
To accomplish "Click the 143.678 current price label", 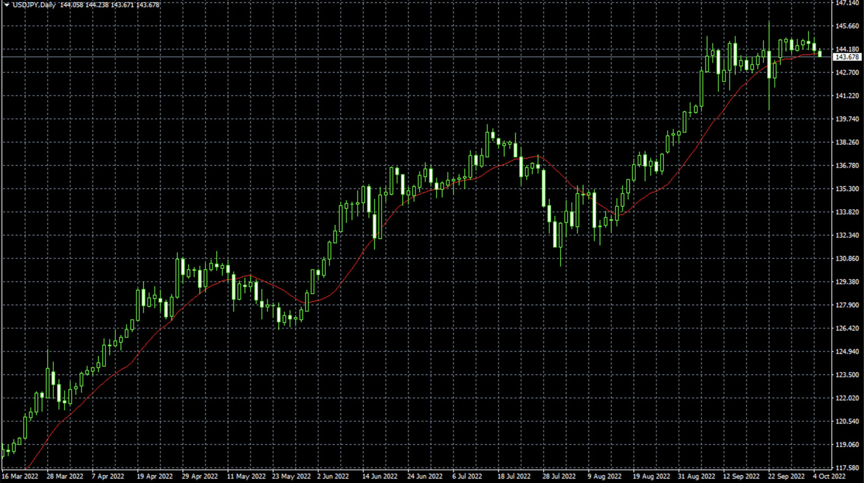I will (847, 57).
